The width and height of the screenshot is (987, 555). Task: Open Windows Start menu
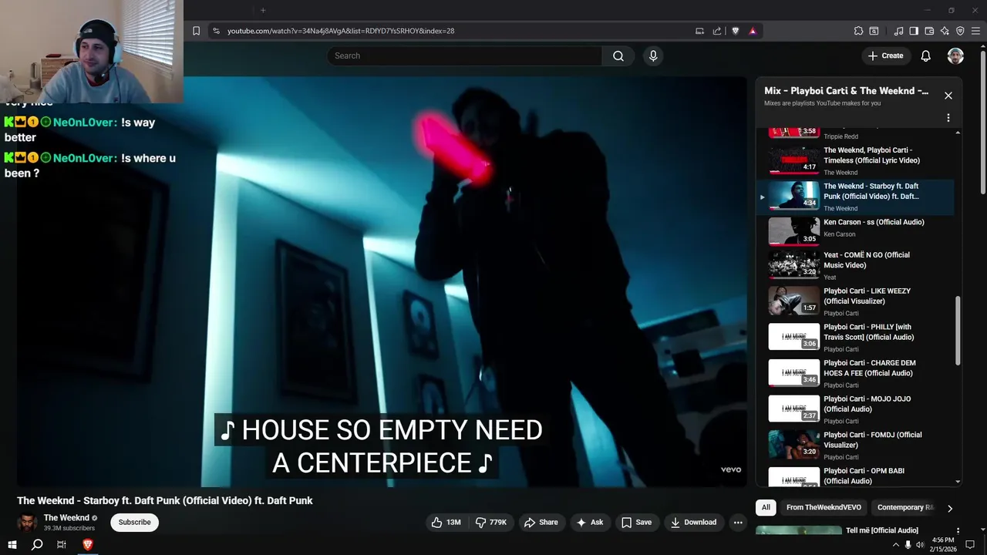[x=12, y=544]
